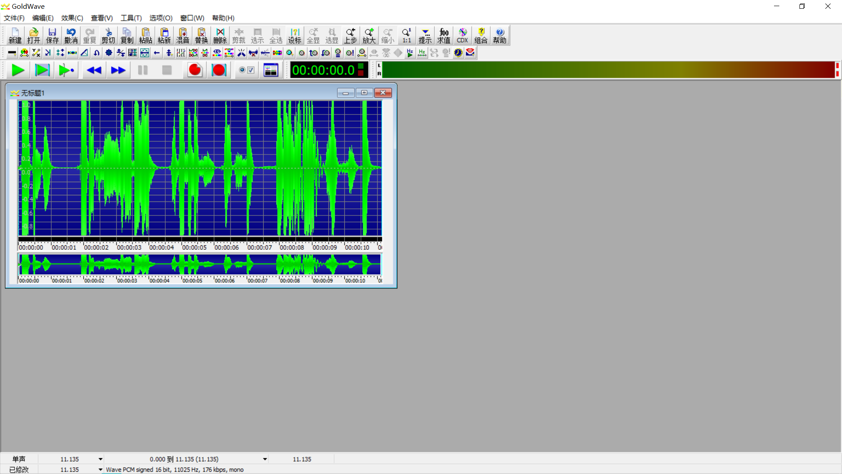Record into selection with framed red button

pos(219,70)
